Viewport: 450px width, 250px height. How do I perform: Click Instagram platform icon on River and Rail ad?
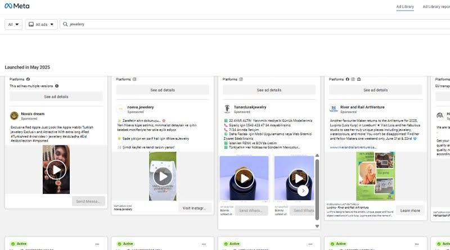point(353,79)
